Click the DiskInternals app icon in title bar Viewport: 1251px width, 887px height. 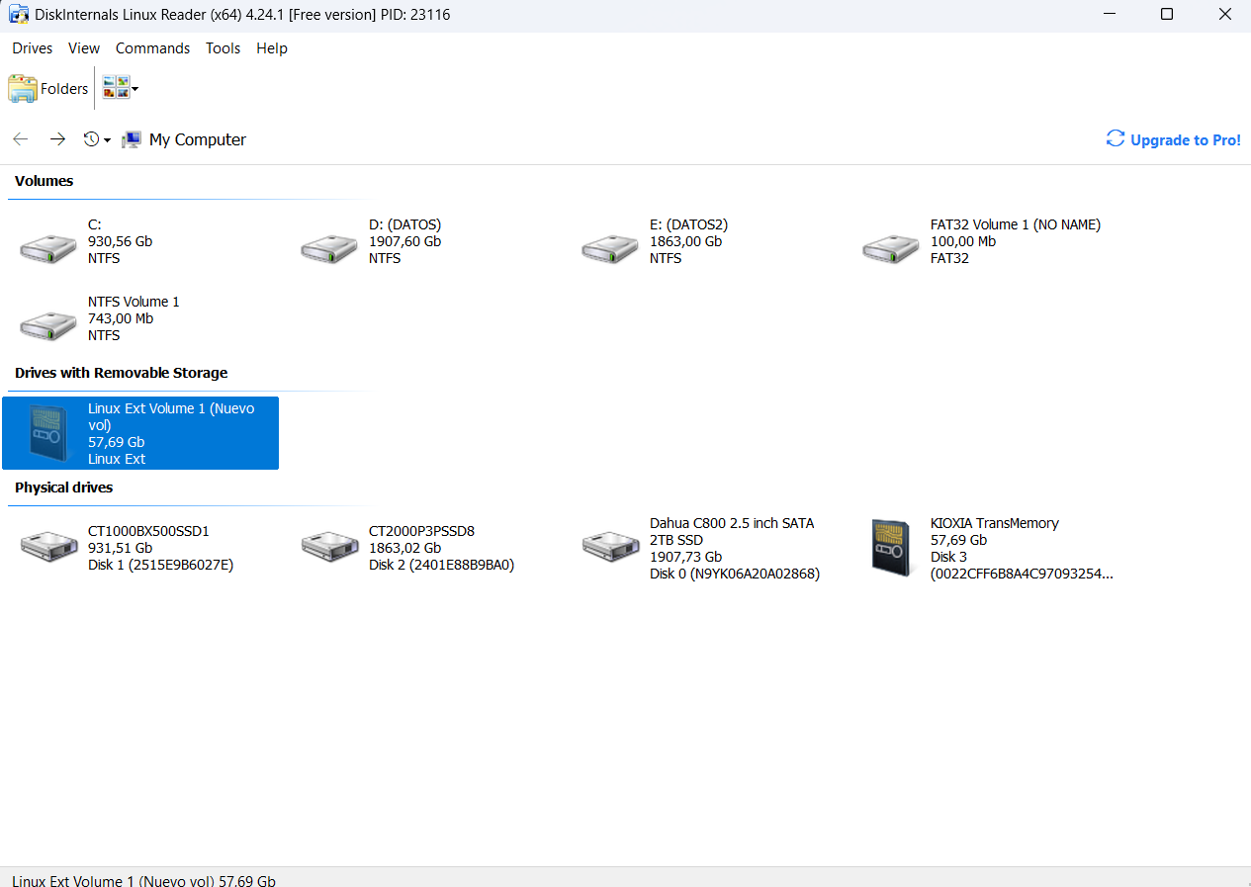coord(18,14)
